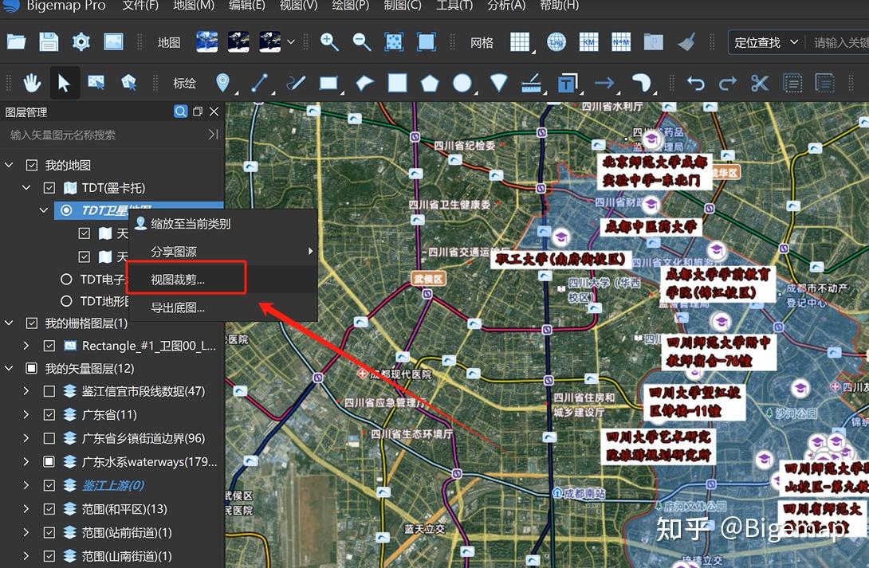Toggle 我的栅格图层(1) checkbox
The image size is (869, 568).
click(32, 323)
